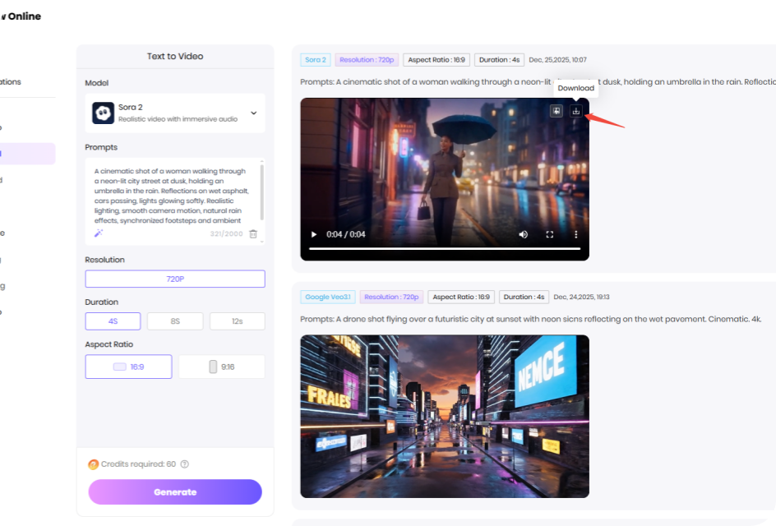Expand the Sora 2 model dropdown
The height and width of the screenshot is (526, 776).
point(253,113)
